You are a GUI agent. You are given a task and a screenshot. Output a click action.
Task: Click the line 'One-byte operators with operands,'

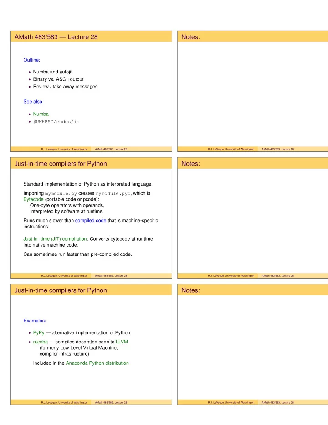click(67, 206)
